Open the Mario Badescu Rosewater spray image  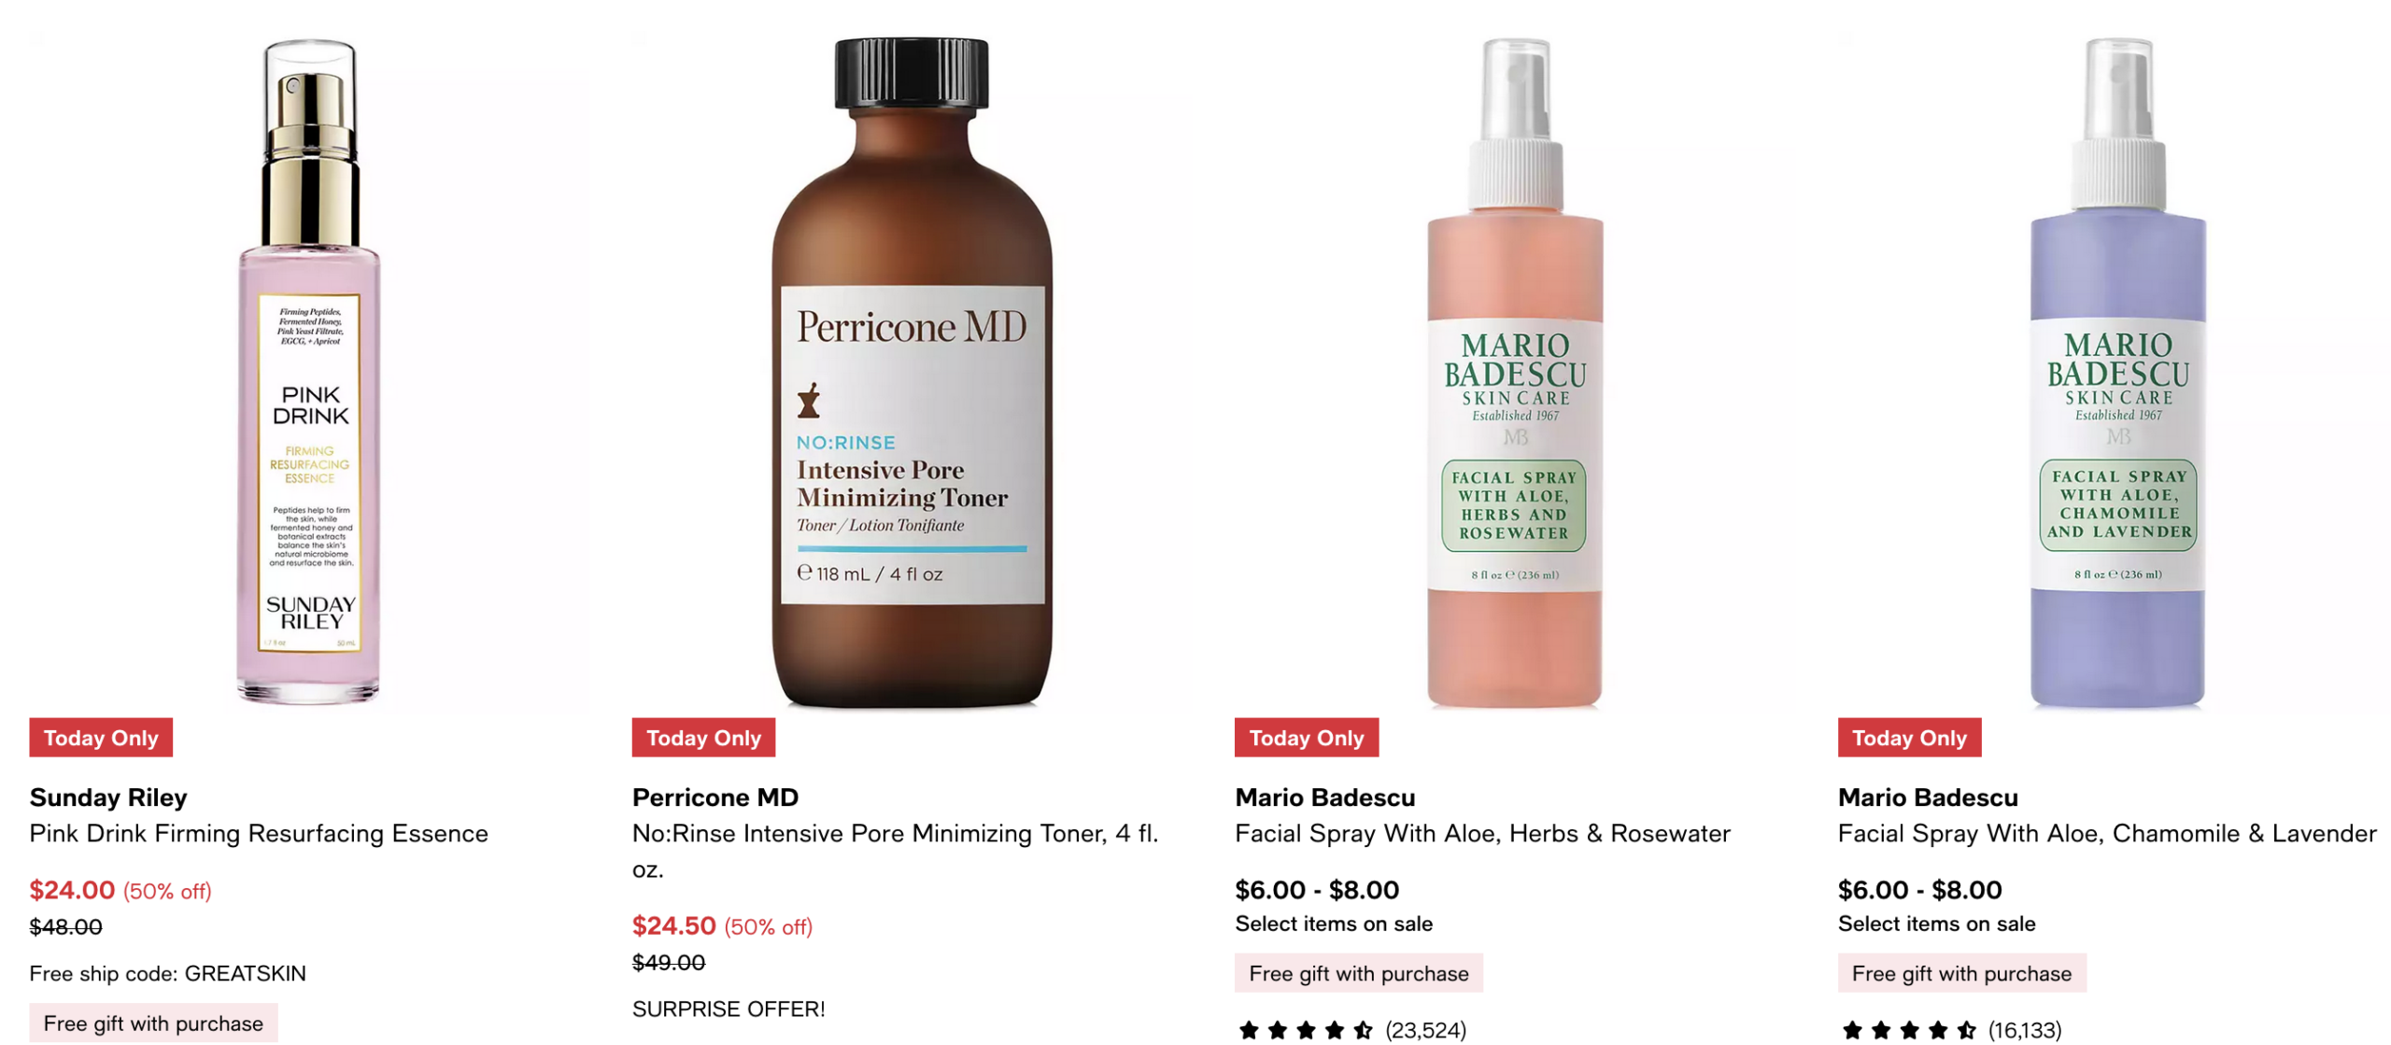point(1514,371)
